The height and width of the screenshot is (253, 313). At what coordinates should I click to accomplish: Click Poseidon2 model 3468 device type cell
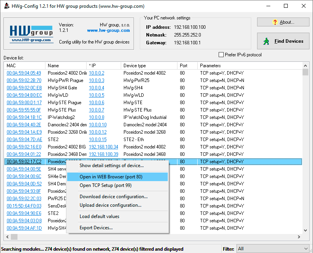pyautogui.click(x=144, y=154)
